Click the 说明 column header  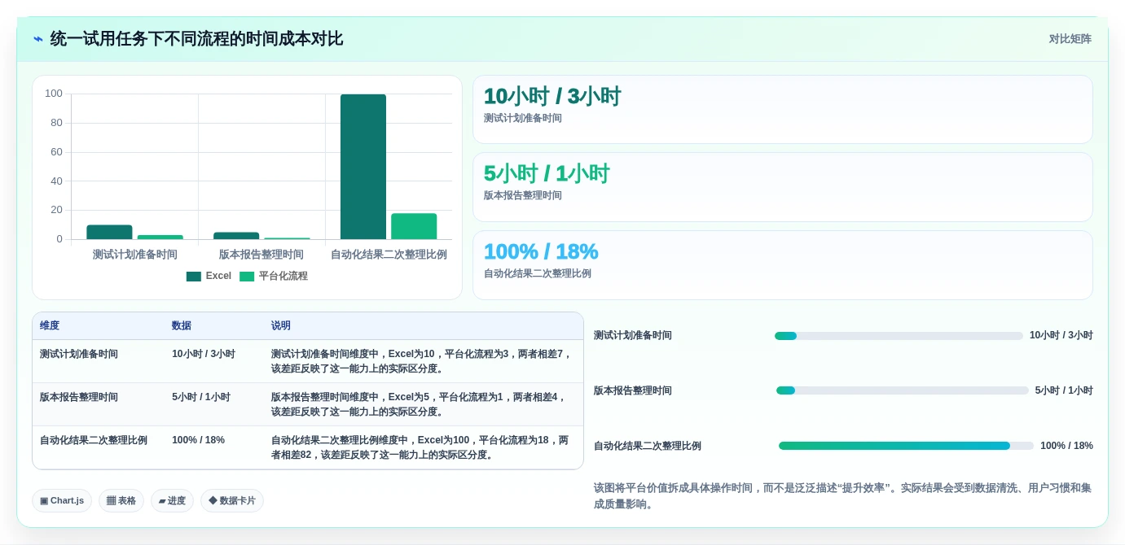coord(281,325)
